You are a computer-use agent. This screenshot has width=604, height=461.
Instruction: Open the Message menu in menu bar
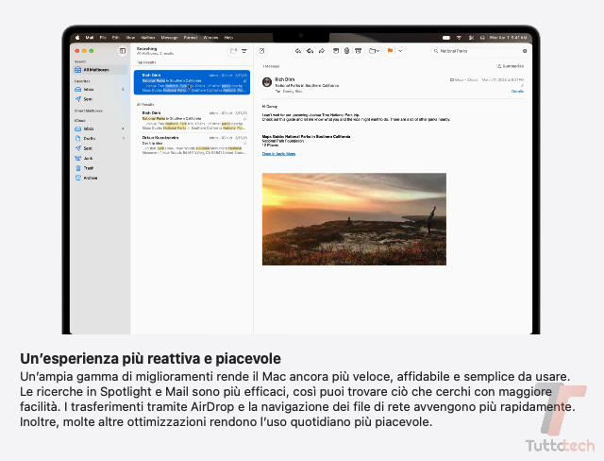pyautogui.click(x=170, y=38)
